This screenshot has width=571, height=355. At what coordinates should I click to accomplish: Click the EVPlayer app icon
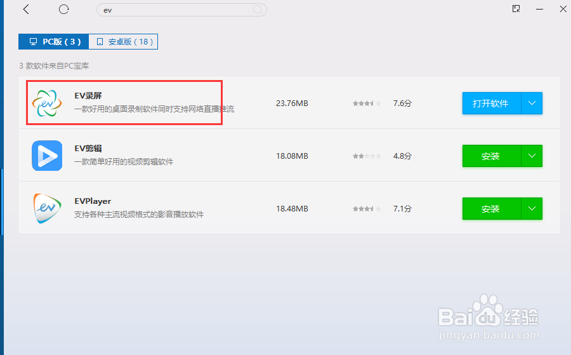pyautogui.click(x=47, y=208)
